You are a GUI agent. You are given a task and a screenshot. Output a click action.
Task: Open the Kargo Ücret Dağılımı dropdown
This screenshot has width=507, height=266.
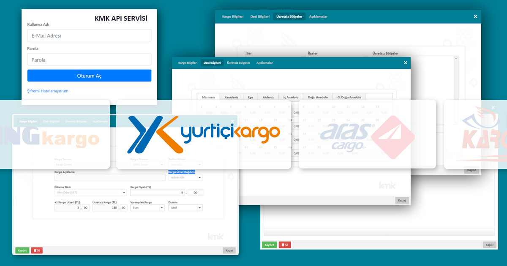pos(185,178)
